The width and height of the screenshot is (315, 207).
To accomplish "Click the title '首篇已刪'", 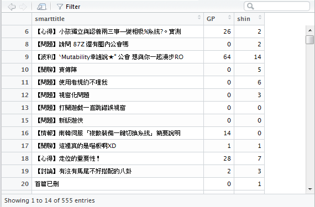I will tap(47, 184).
